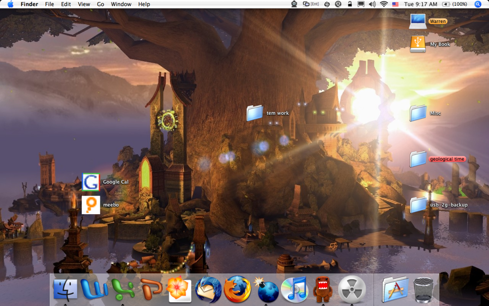Open the Edit menu
Viewport: 489px width, 306px height.
tap(66, 4)
